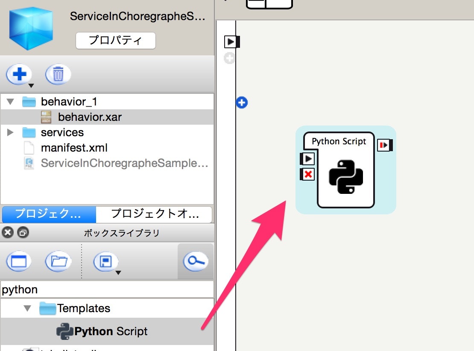Undock the box library panel
This screenshot has height=351, width=474.
(23, 232)
